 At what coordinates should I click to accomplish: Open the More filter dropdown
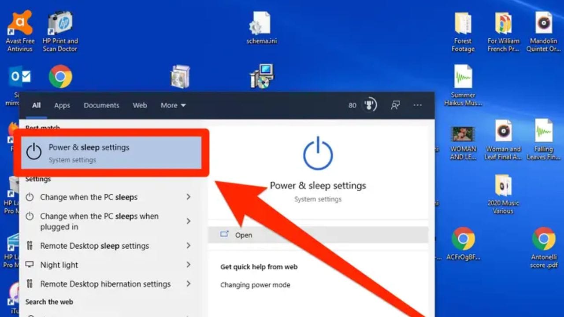[x=173, y=105]
